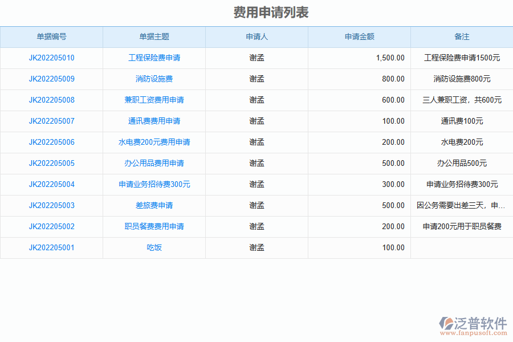Viewport: 513px width, 342px height.
Task: Open the 吃饭 subject link
Action: click(x=154, y=248)
